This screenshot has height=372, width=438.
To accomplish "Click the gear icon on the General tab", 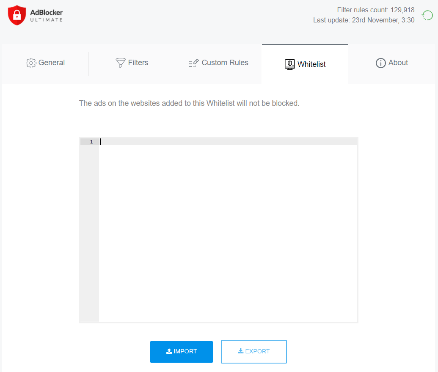I will 30,63.
